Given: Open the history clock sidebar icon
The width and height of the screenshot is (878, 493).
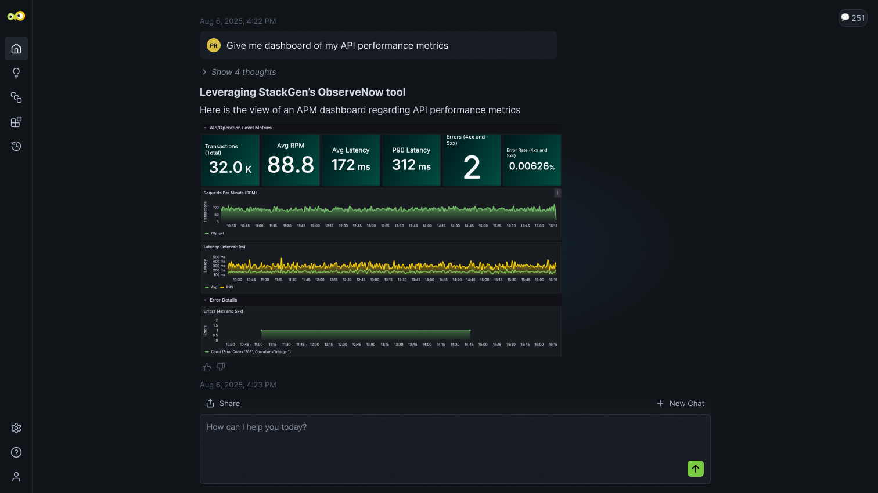Looking at the screenshot, I should click(x=16, y=146).
